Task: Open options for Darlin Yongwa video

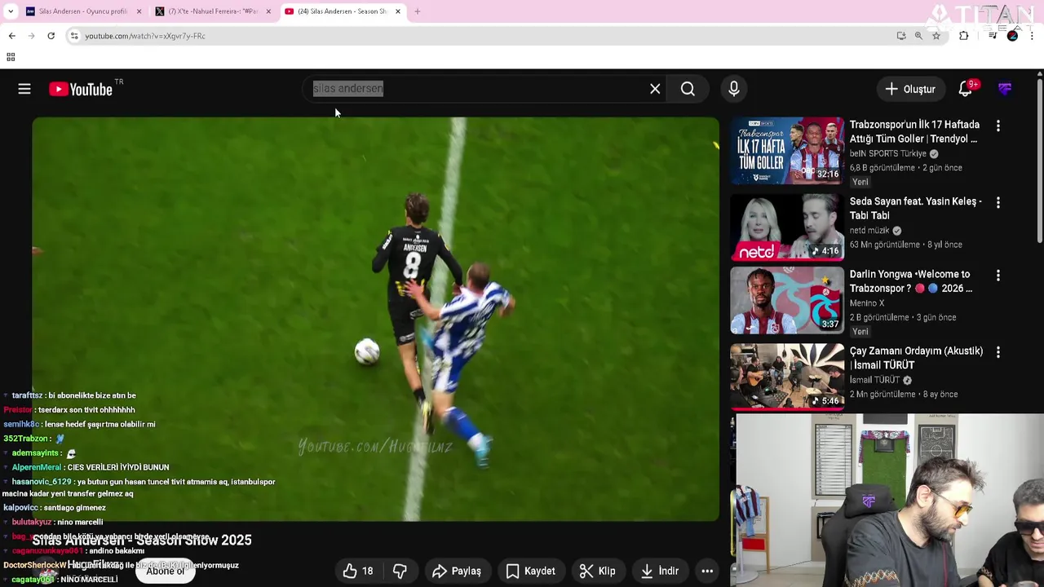Action: 998,276
